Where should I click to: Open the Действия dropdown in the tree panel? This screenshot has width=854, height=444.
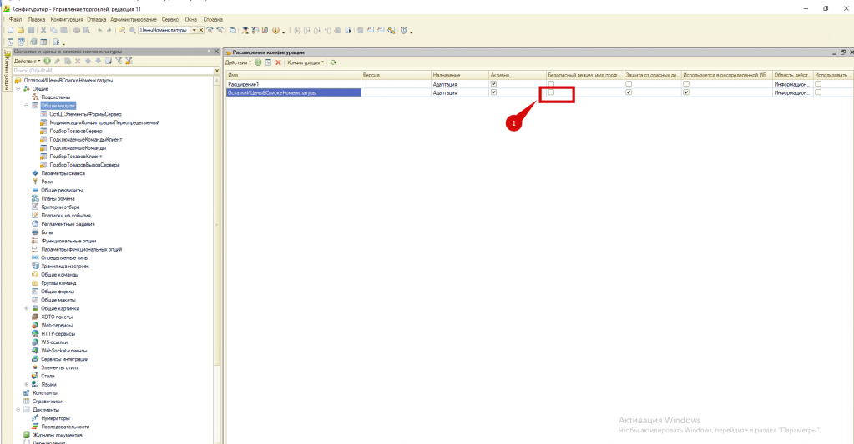click(x=28, y=61)
